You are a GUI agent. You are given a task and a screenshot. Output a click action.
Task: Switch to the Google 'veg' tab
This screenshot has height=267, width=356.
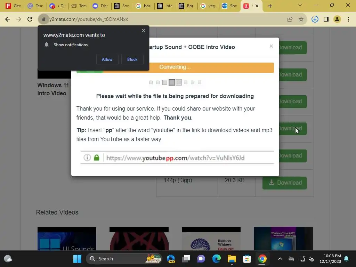[208, 6]
